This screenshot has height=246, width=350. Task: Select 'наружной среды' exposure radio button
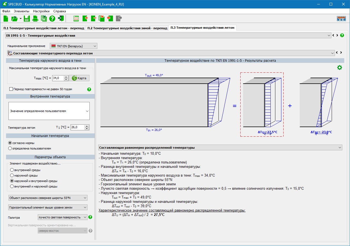[12, 175]
